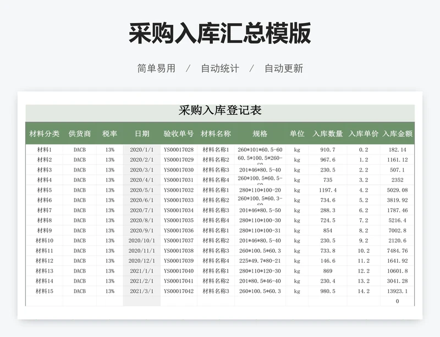Screen dimensions: 440x337
Task: Select cell 材料7
Action: pos(45,210)
